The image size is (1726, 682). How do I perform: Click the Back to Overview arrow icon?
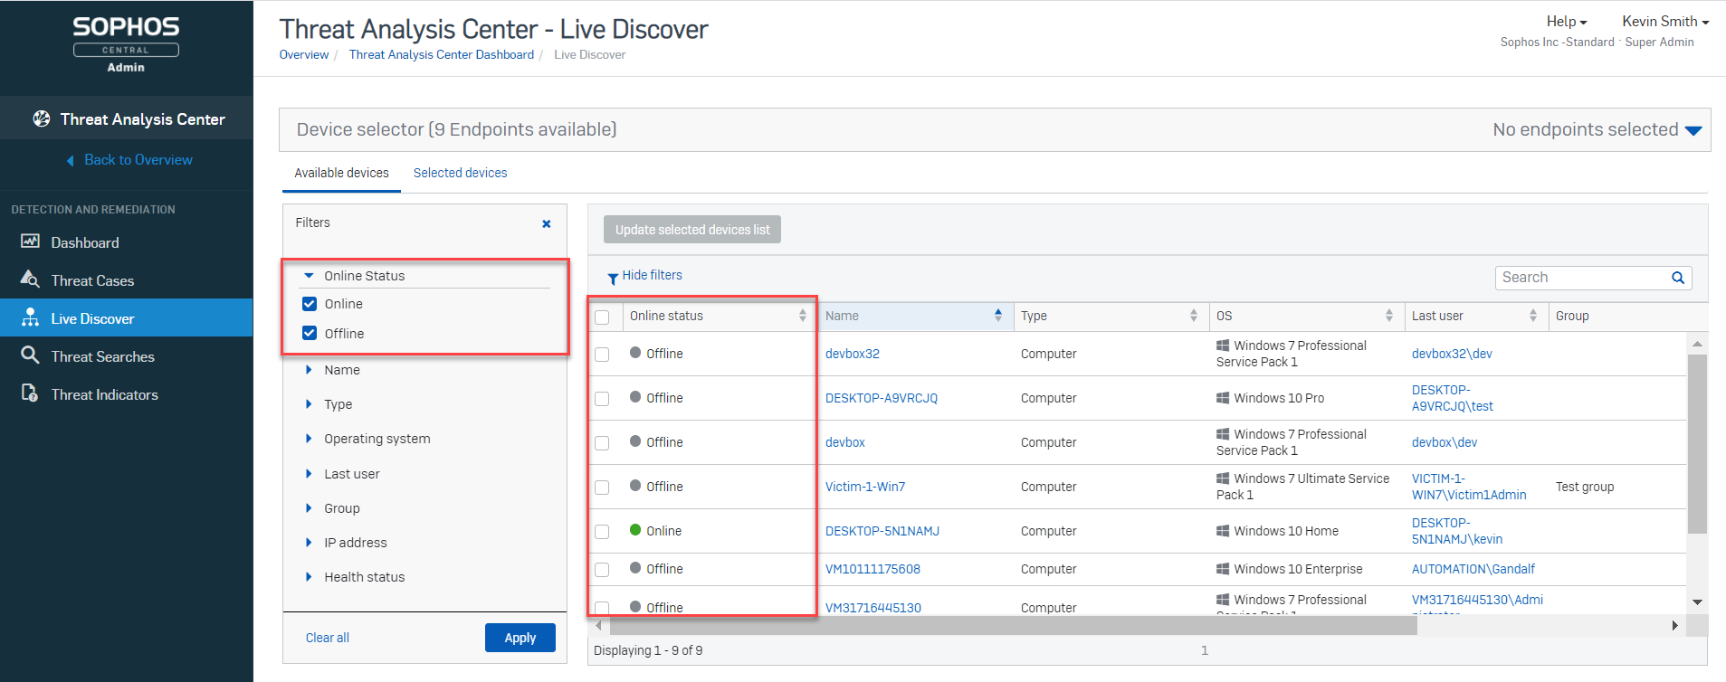tap(70, 160)
